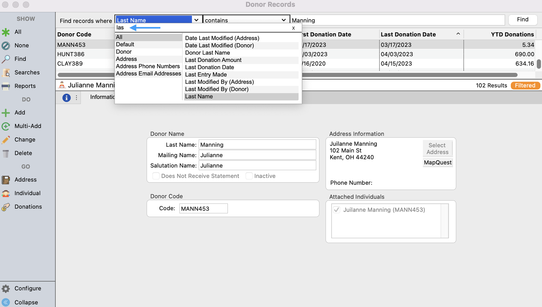Click the blue info icon
The image size is (542, 307).
[x=66, y=98]
